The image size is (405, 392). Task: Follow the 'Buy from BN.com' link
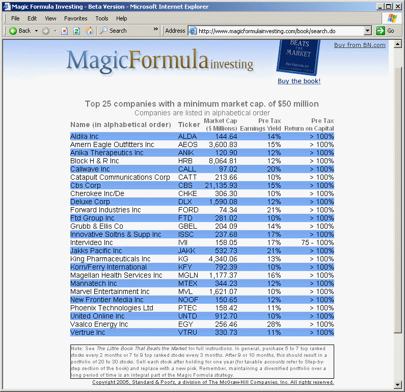[360, 45]
